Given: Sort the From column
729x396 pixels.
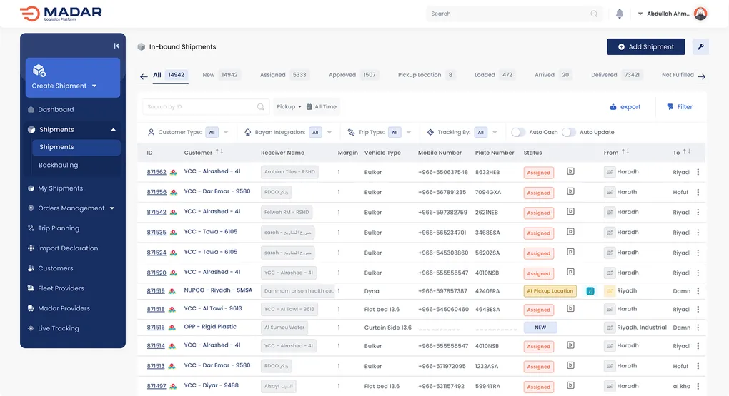Looking at the screenshot, I should pos(625,152).
